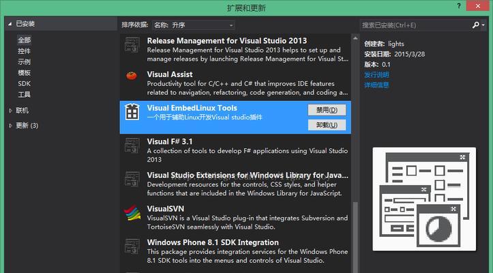Select the 模板 category
Viewport: 493px width, 273px height.
25,73
